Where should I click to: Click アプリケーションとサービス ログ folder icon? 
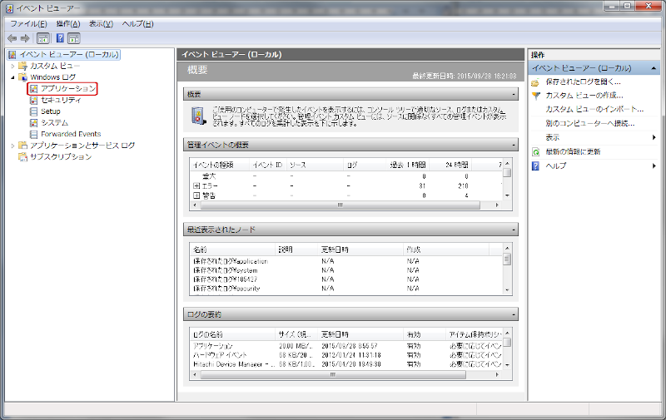(23, 146)
